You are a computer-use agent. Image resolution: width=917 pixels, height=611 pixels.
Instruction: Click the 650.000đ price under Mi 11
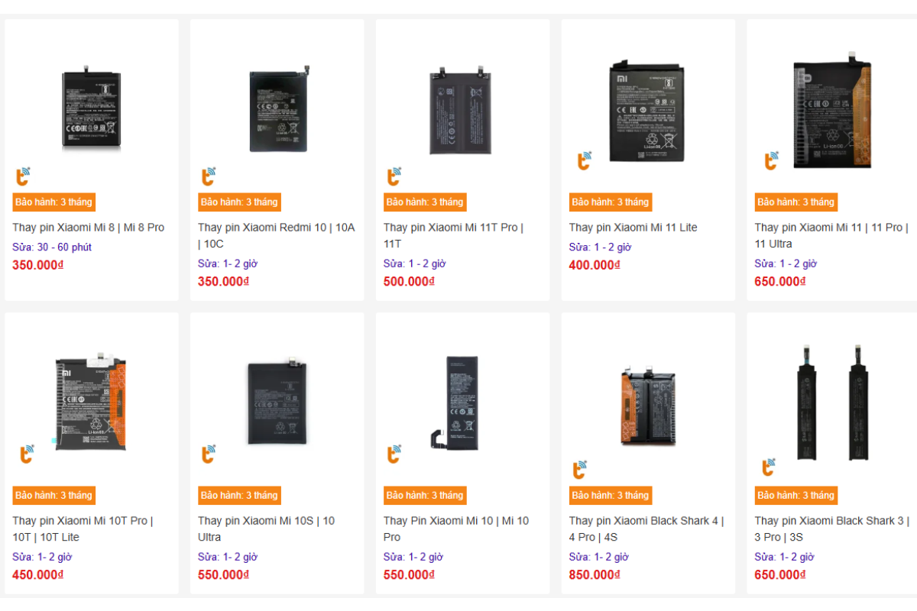click(x=779, y=281)
